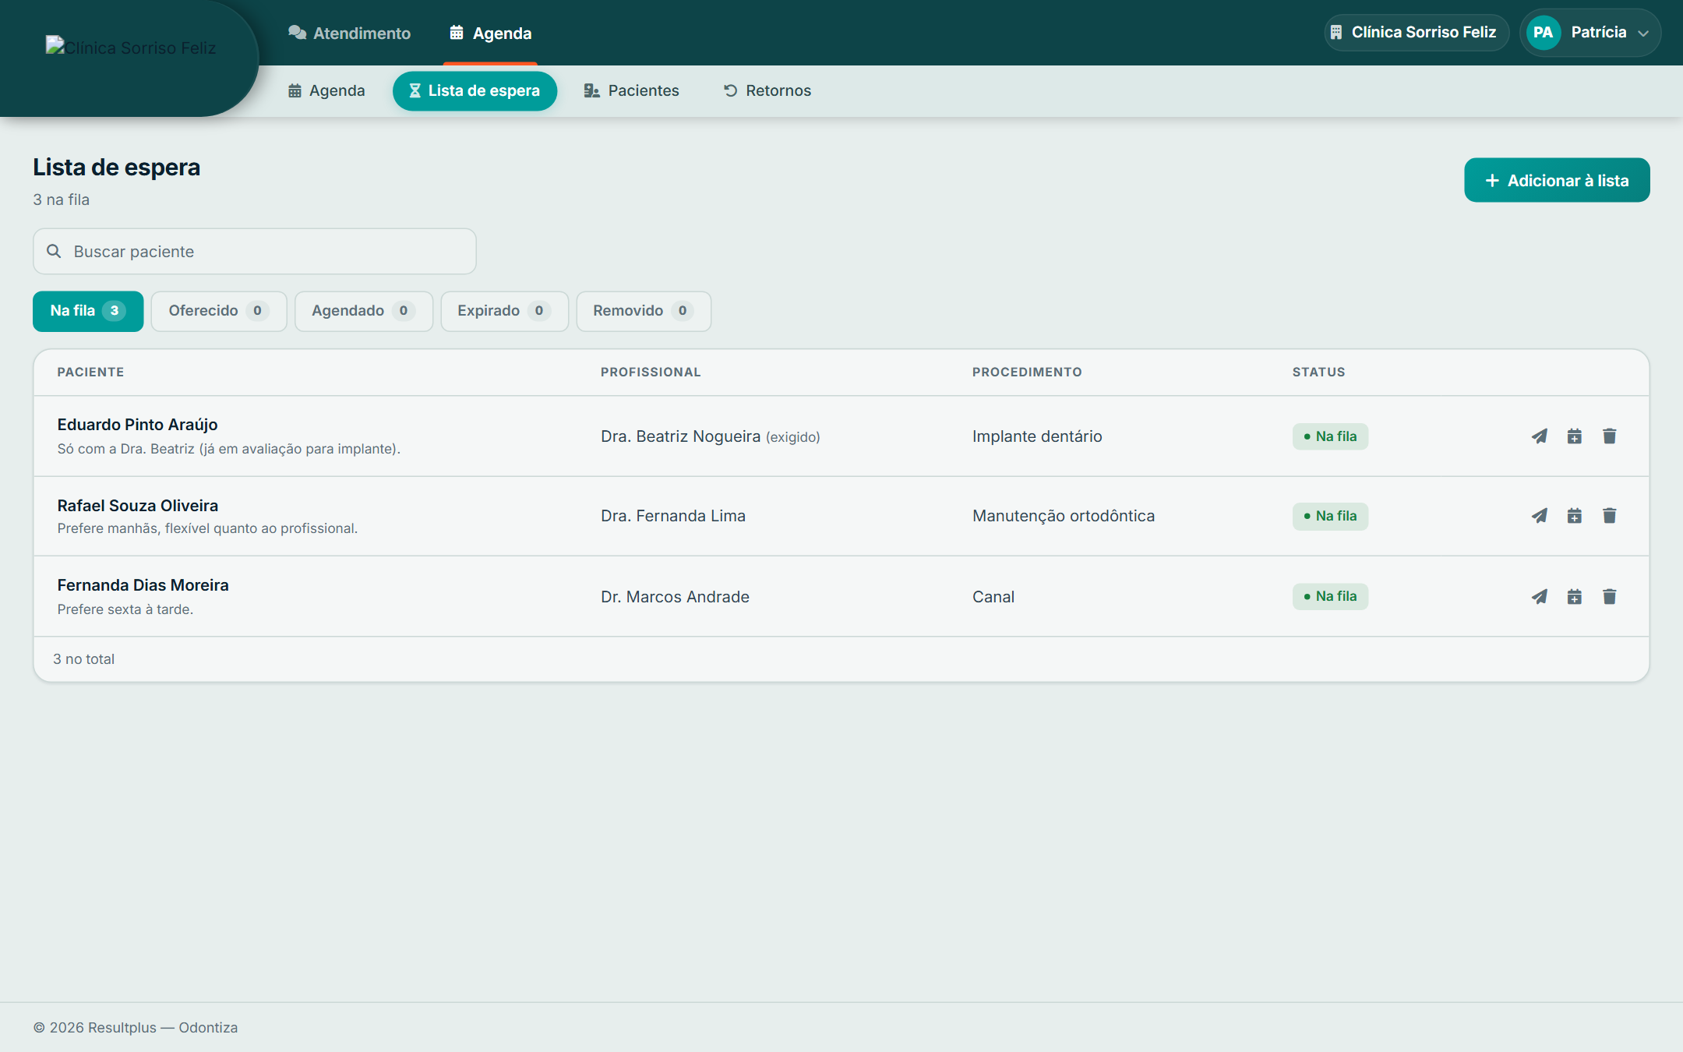Click Implante dentário procedure cell
This screenshot has width=1683, height=1052.
[1037, 436]
